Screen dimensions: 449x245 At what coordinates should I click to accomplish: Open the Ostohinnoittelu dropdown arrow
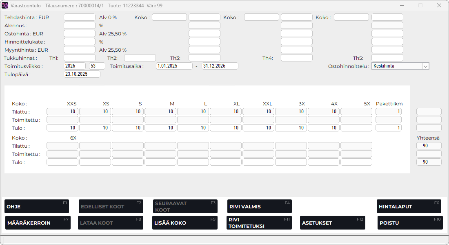point(425,66)
